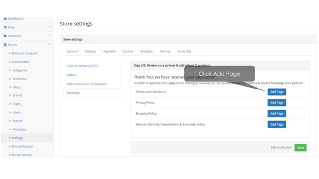
Task: Click the Shipping Policy label
Action: 146,114
